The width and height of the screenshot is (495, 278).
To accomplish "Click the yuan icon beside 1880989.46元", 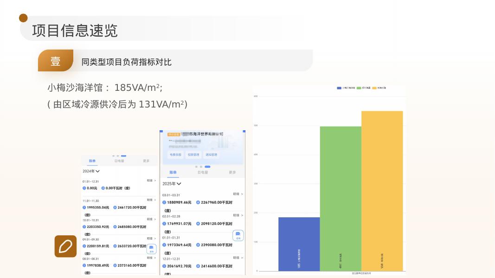I will pyautogui.click(x=164, y=202).
